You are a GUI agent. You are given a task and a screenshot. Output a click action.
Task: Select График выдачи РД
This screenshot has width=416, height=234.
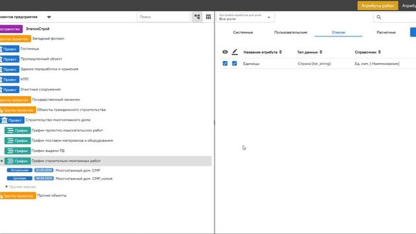coord(48,151)
